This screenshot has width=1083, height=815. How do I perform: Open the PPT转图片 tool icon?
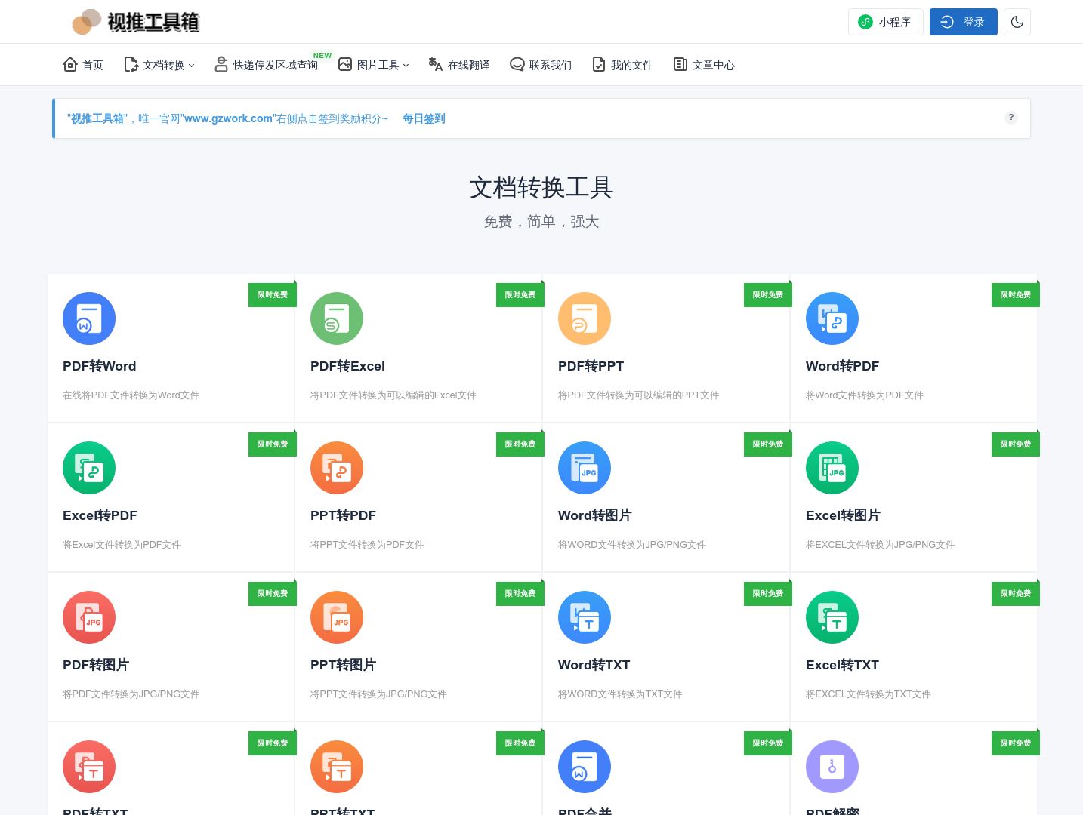tap(337, 617)
